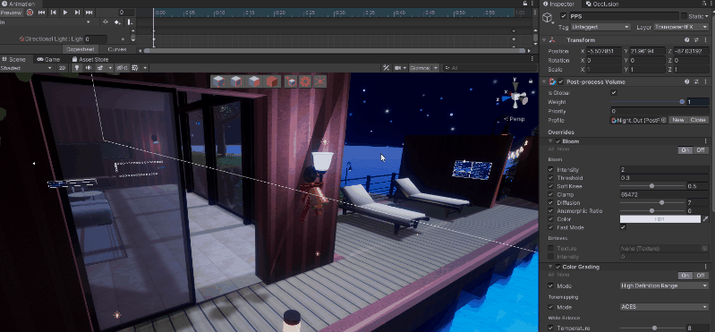The height and width of the screenshot is (332, 715).
Task: Switch to the Curves view tab
Action: tap(117, 49)
